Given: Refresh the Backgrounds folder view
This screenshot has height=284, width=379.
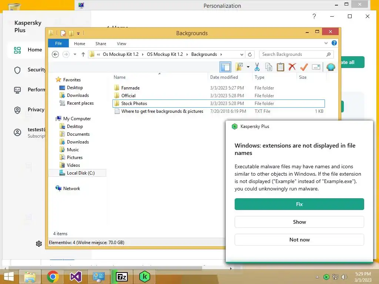Looking at the screenshot, I should (250, 54).
